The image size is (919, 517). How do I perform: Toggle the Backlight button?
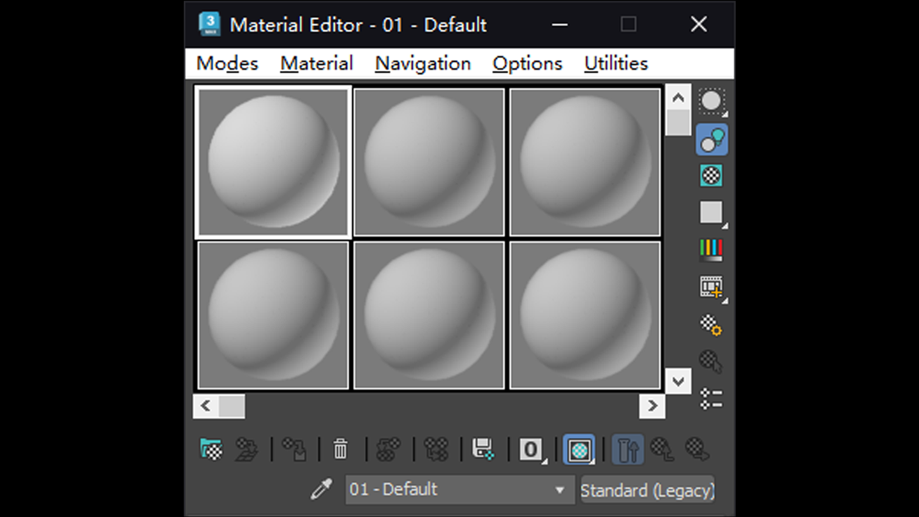712,139
